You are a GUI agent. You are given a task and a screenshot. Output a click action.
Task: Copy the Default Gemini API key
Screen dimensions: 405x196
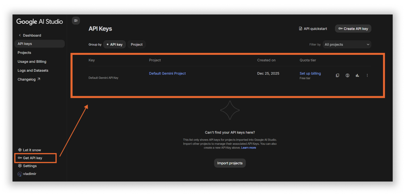(337, 75)
